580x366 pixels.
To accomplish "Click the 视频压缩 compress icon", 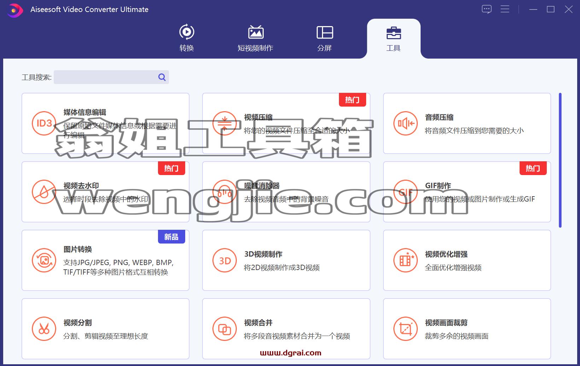I will [x=225, y=123].
